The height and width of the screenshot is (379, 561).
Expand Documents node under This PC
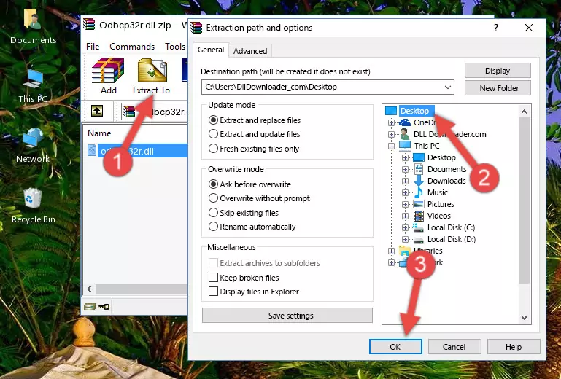[x=405, y=169]
